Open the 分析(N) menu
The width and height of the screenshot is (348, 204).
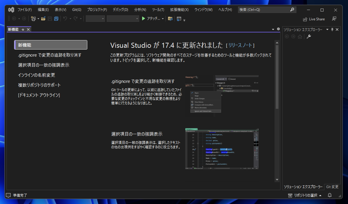tap(140, 10)
